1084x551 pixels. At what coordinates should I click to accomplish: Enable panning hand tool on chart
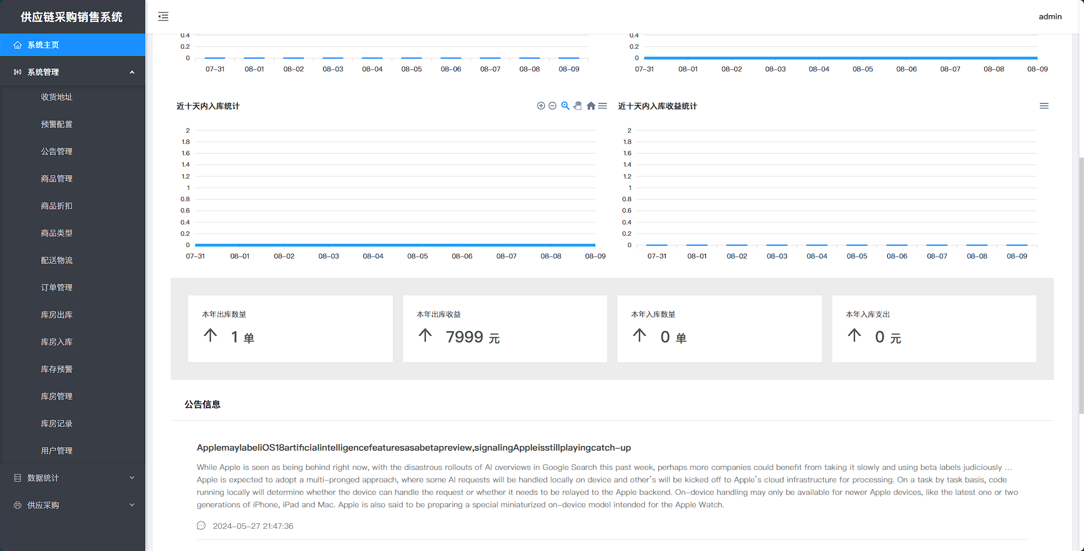[578, 106]
